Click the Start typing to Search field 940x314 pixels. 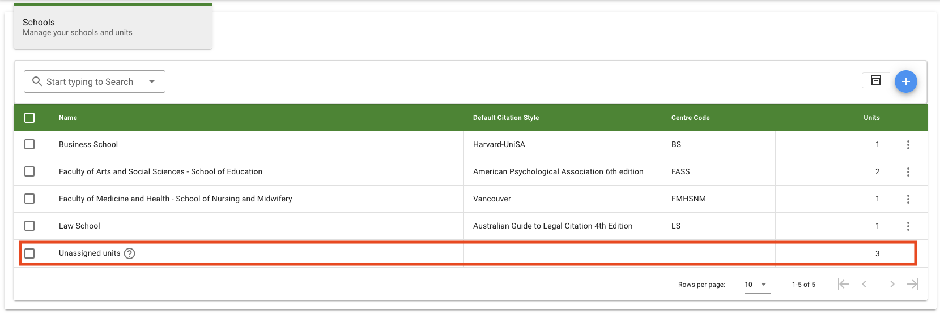tap(90, 81)
